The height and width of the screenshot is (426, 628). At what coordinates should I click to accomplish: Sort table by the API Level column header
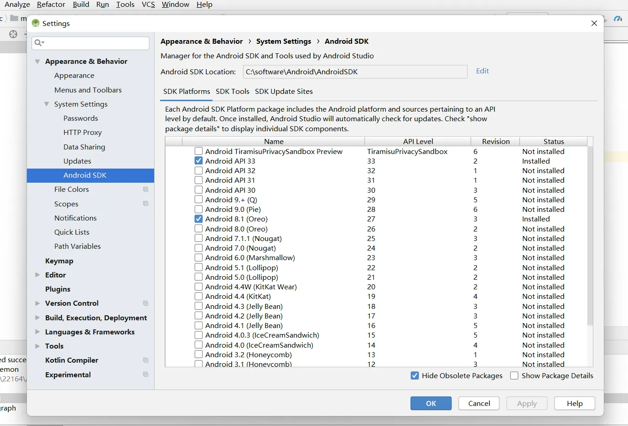[418, 141]
